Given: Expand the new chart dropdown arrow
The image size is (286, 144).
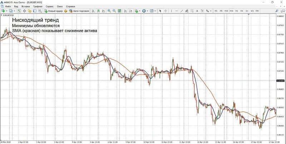Looking at the screenshot, I should click(6, 11).
